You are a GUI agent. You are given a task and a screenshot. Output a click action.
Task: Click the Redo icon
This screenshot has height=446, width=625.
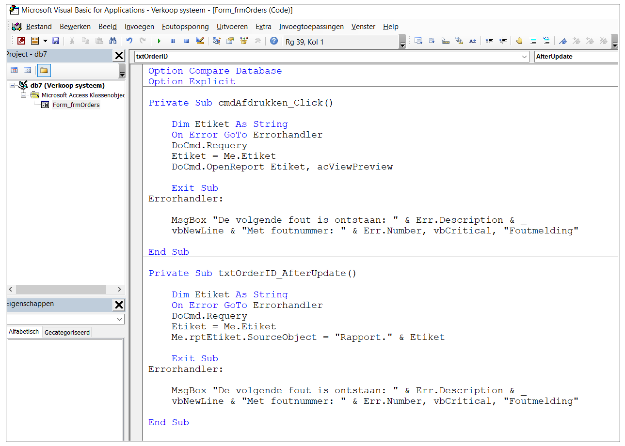[x=143, y=41]
